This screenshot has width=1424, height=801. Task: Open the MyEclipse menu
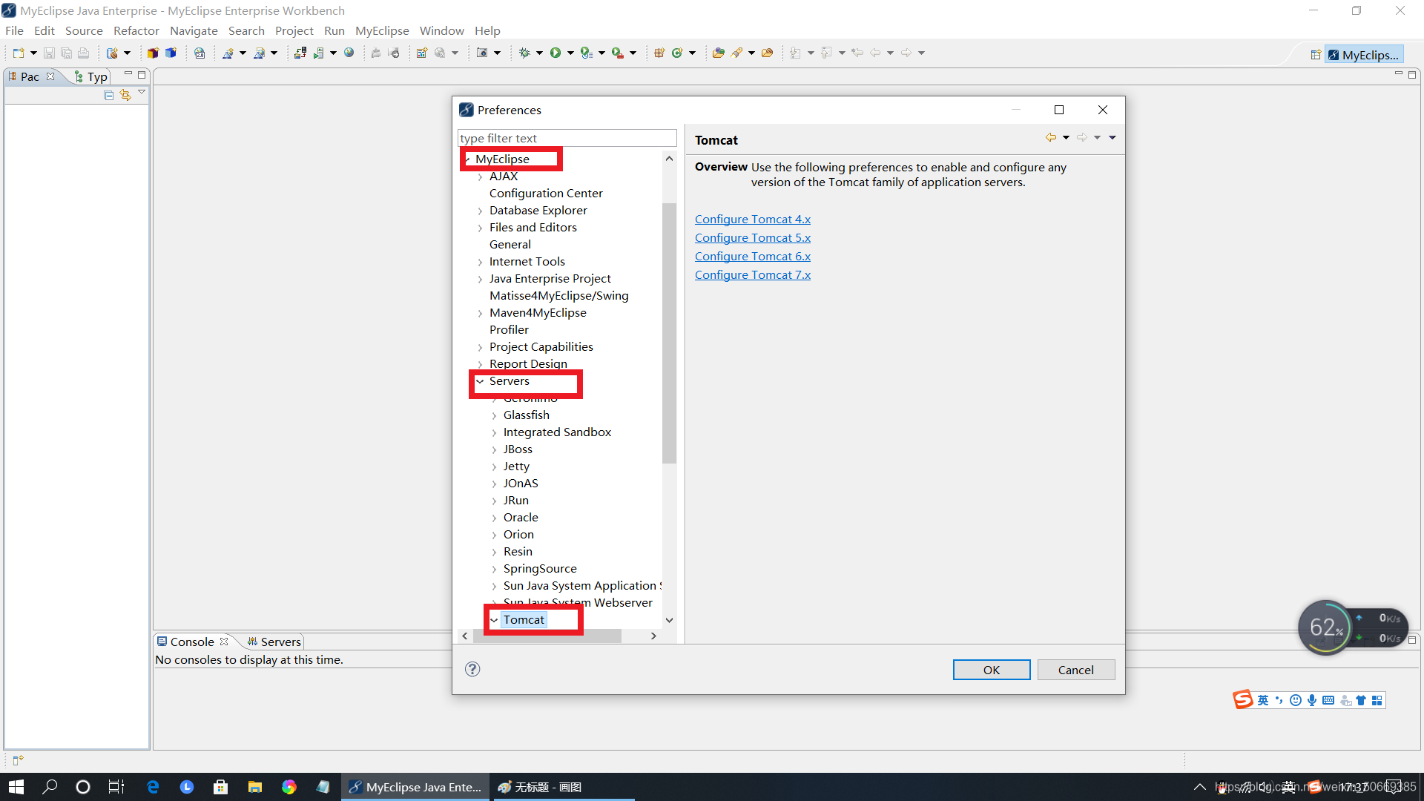(x=382, y=30)
